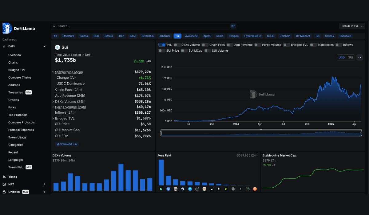Switch to the Avalanche chain tab

[x=192, y=36]
